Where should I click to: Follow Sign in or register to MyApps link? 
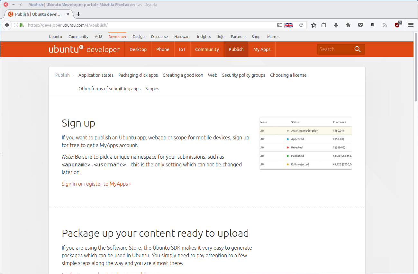[96, 184]
